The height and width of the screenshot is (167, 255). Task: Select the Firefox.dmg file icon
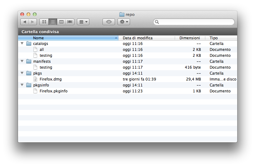tap(35, 79)
